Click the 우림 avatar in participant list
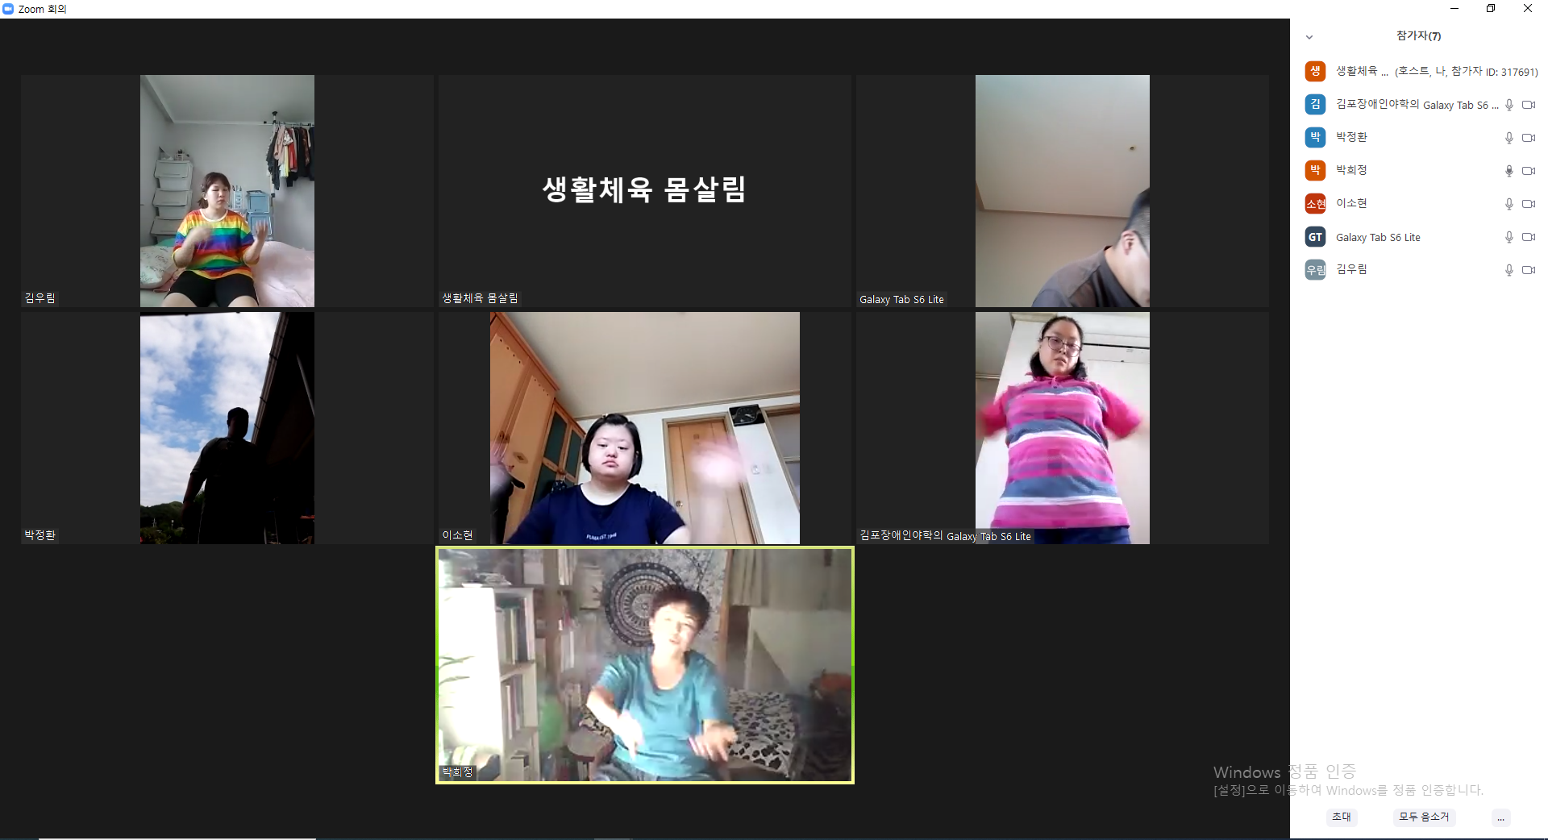Image resolution: width=1548 pixels, height=840 pixels. (1315, 270)
